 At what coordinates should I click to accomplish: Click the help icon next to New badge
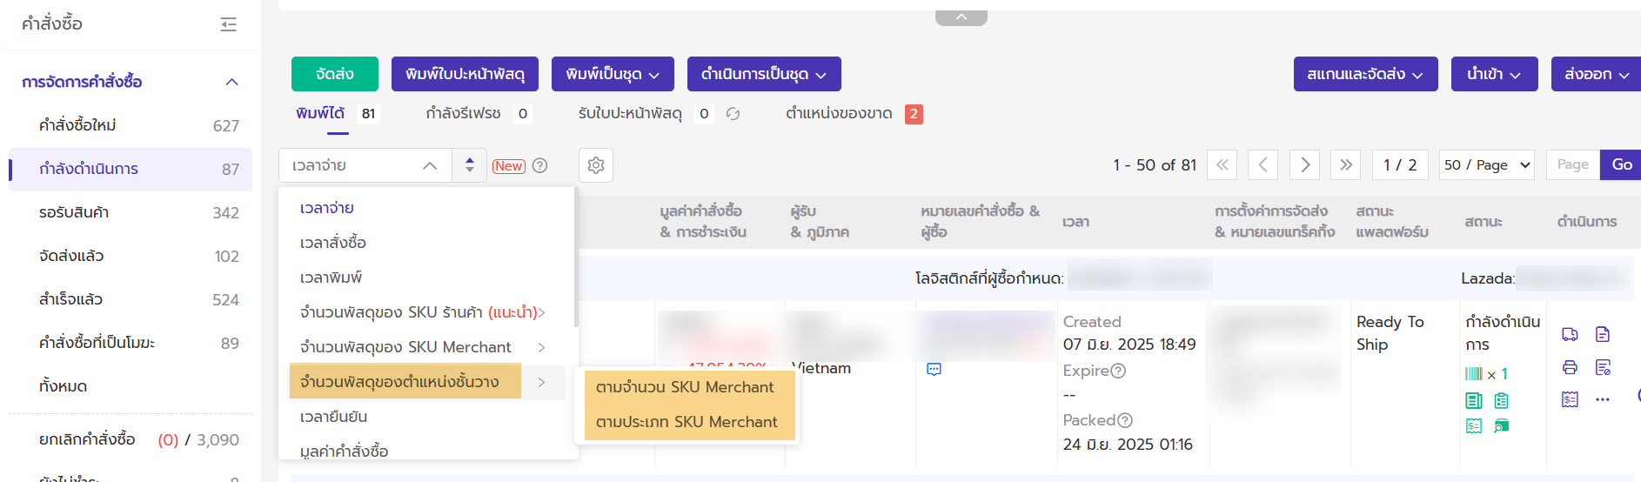click(x=539, y=165)
